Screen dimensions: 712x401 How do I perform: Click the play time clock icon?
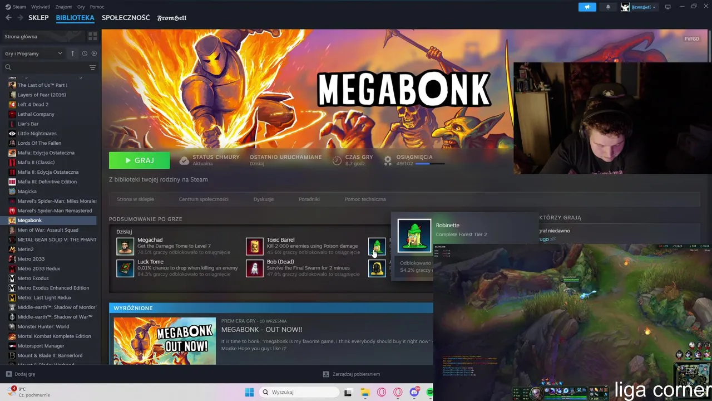pyautogui.click(x=337, y=160)
